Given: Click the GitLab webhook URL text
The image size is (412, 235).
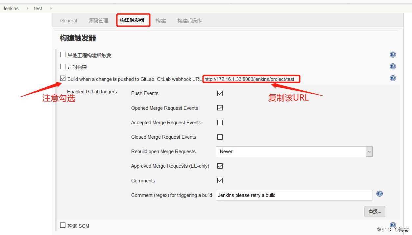Looking at the screenshot, I should click(249, 79).
